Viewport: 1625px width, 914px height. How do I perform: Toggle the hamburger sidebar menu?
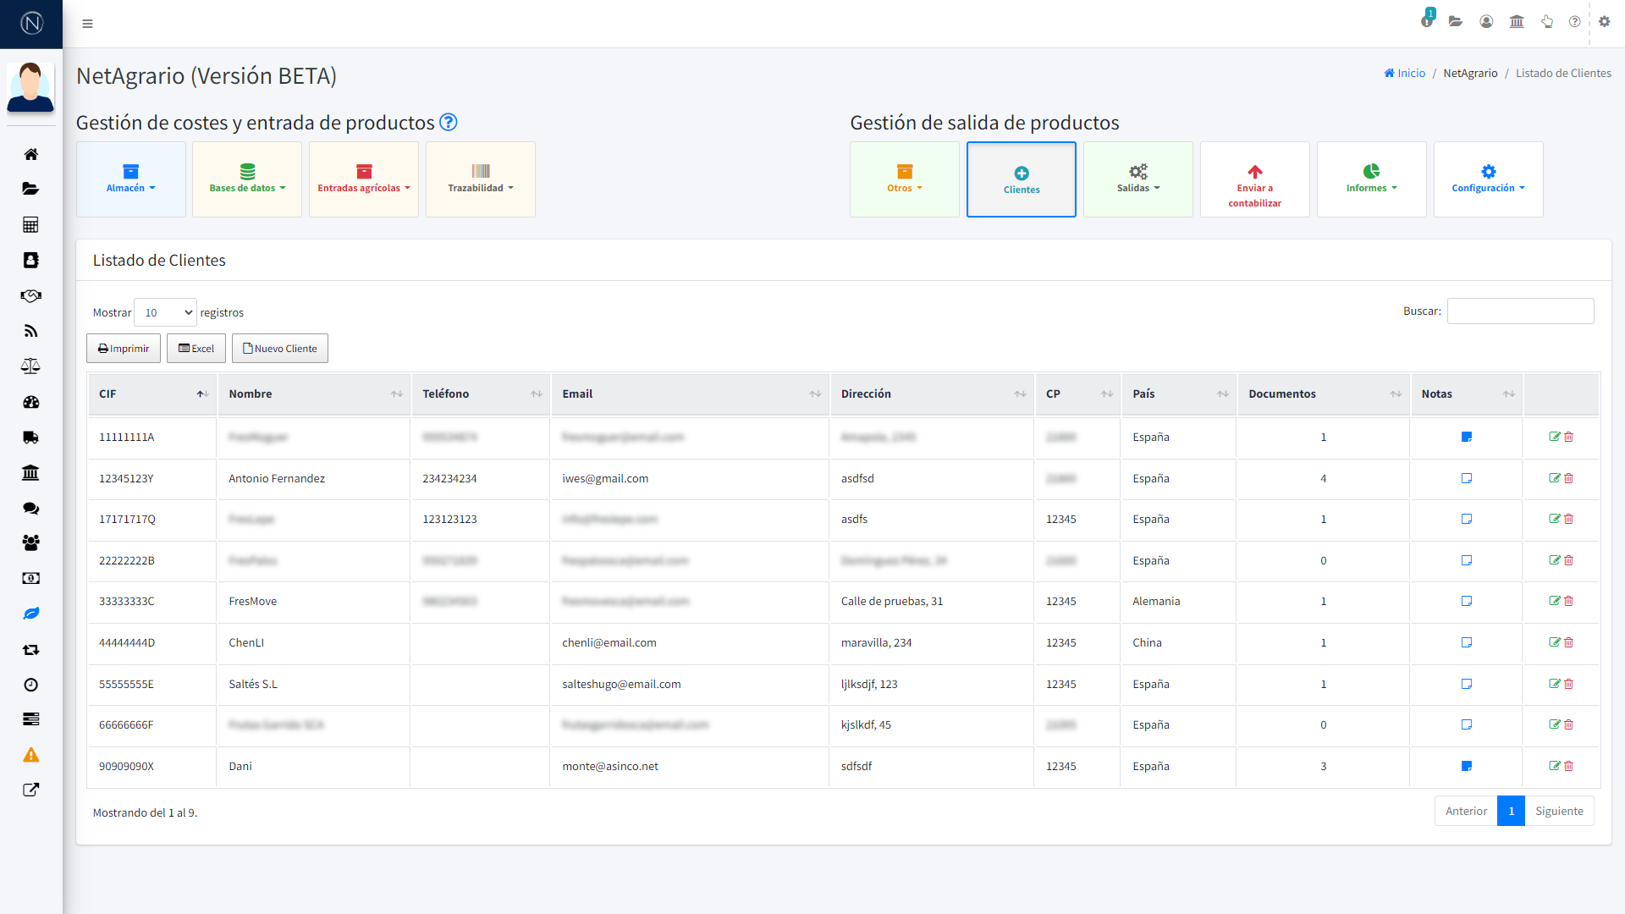[x=87, y=24]
